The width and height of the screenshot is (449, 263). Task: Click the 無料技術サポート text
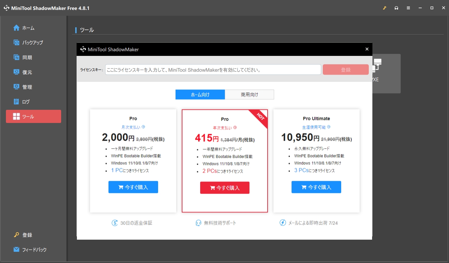[220, 223]
